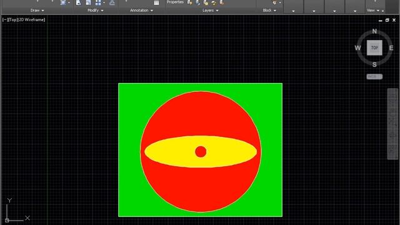
Task: Click the TOP face of the ViewCube
Action: [374, 47]
